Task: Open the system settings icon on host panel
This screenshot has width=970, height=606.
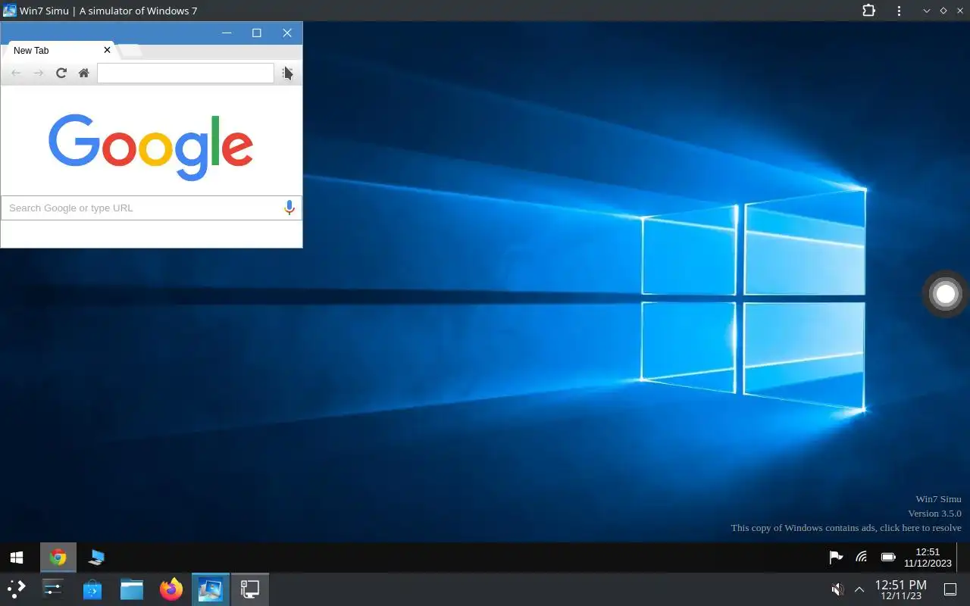Action: (53, 589)
